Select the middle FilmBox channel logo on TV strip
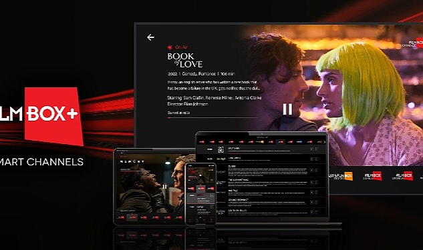 click(372, 176)
